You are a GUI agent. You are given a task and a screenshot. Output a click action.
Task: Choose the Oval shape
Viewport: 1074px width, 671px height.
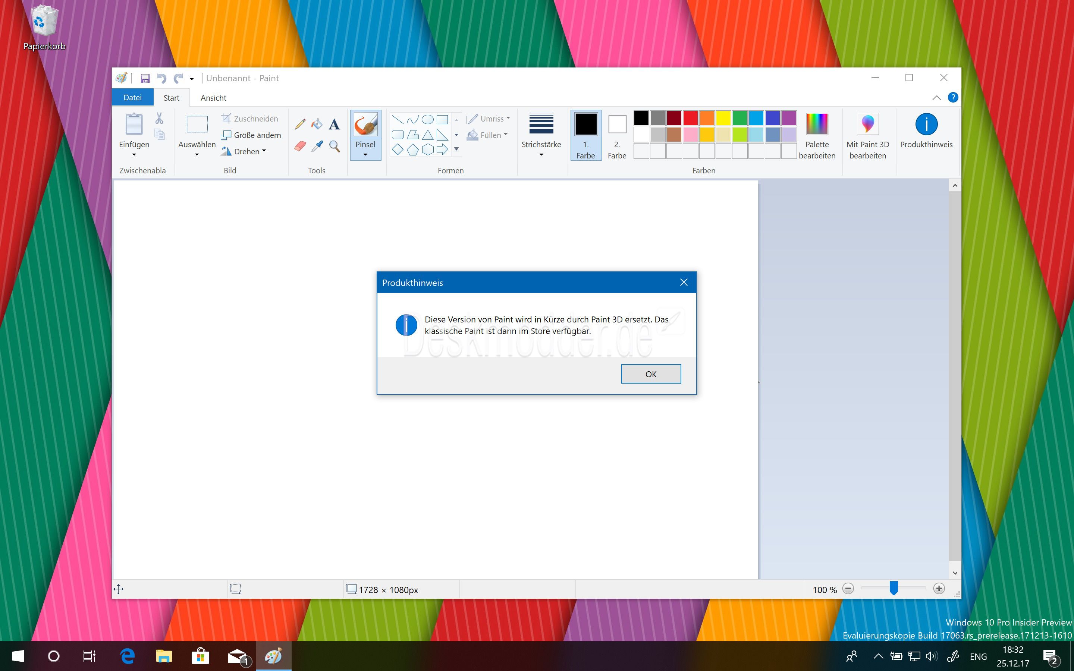click(427, 119)
